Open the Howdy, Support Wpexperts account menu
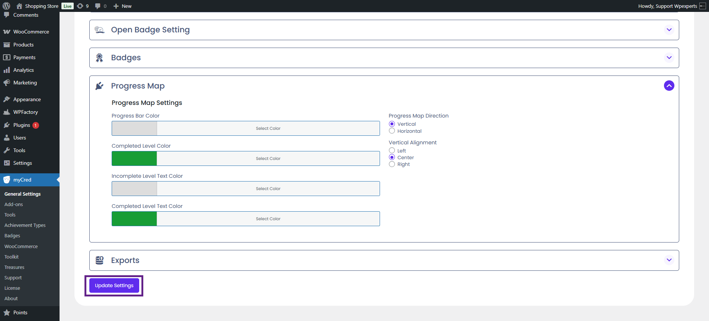 (x=667, y=6)
